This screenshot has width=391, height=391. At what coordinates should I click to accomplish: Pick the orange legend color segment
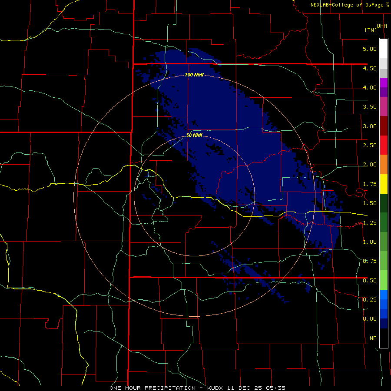coord(384,165)
